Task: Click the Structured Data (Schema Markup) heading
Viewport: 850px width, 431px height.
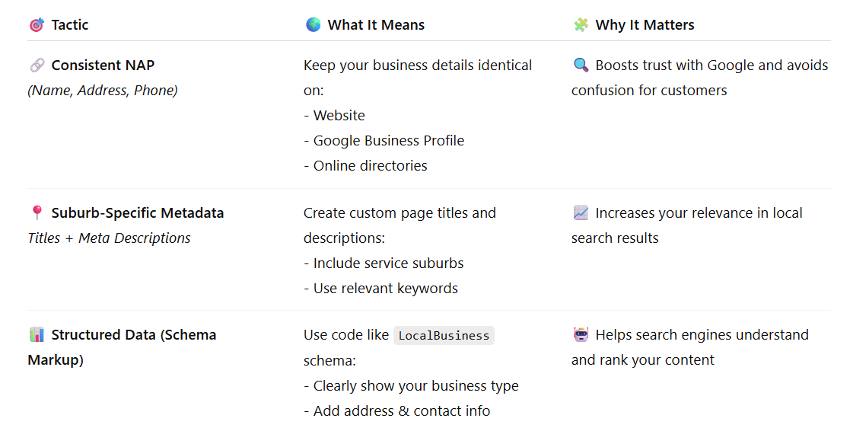Action: [x=122, y=347]
